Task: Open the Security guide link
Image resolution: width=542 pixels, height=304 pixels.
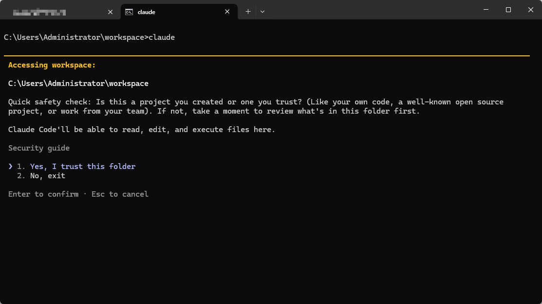Action: [x=39, y=148]
